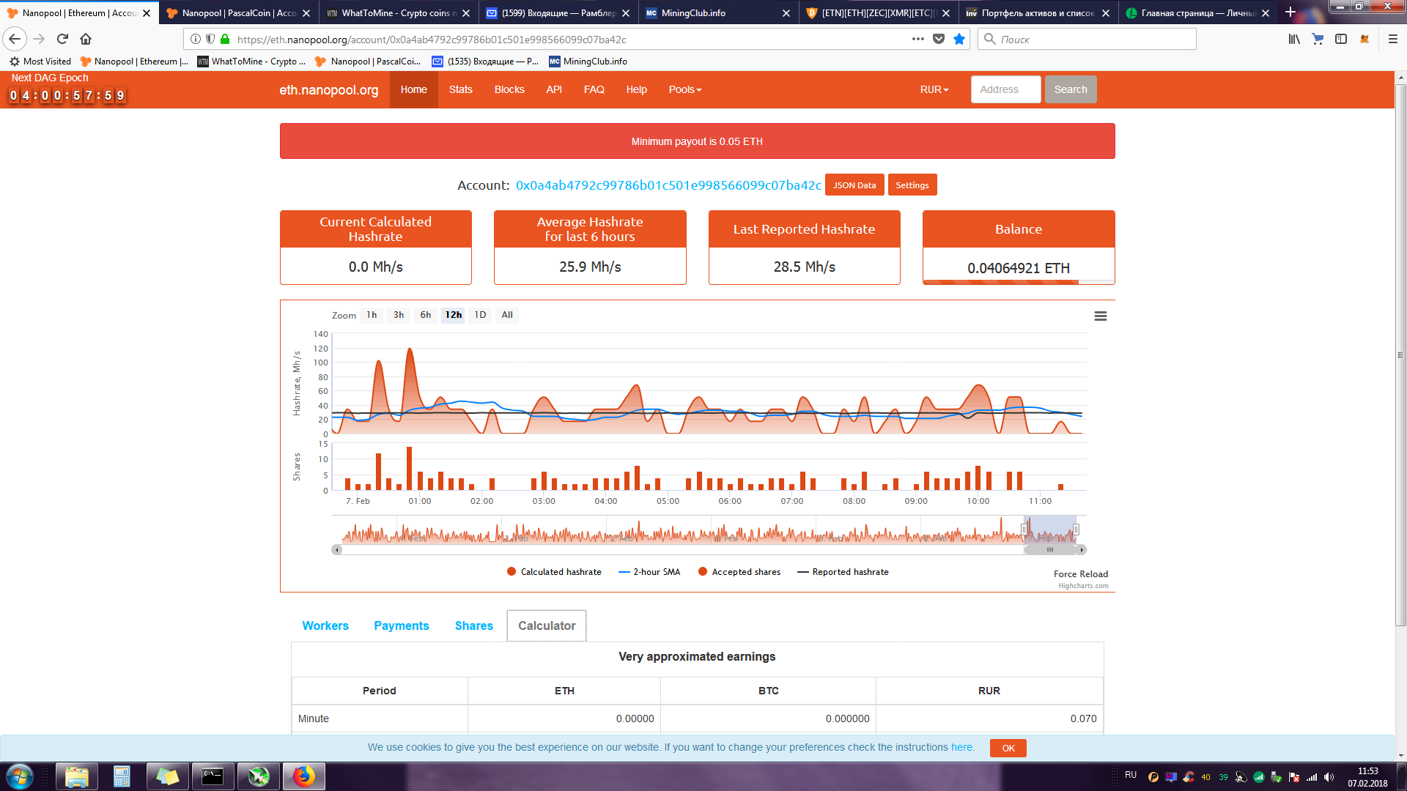Click the shopping cart extension icon
Screen dimensions: 1407x791
[x=1318, y=39]
